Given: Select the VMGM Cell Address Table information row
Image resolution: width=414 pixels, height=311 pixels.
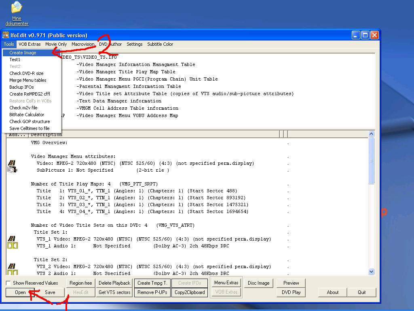Looking at the screenshot, I should (127, 108).
